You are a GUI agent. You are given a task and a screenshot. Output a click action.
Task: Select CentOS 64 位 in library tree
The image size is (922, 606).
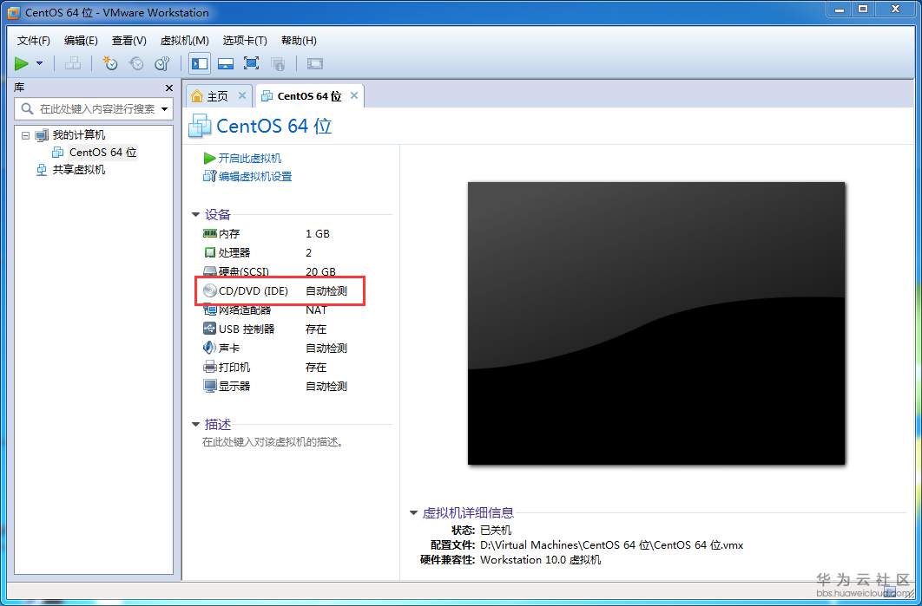103,152
